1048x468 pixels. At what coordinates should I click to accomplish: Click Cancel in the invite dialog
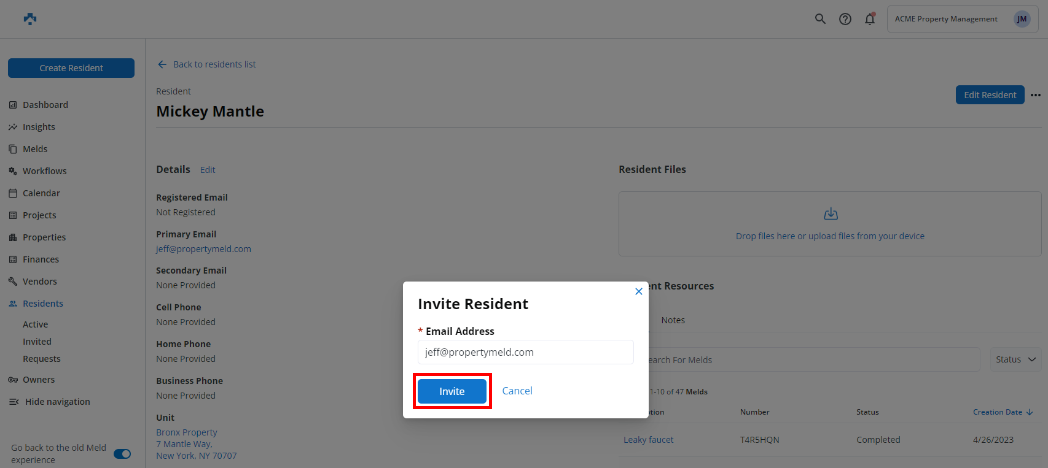tap(517, 391)
